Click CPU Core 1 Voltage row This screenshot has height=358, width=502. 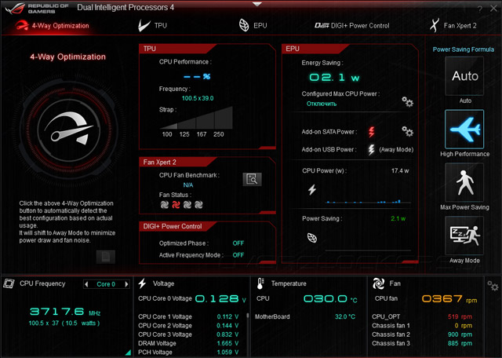pyautogui.click(x=188, y=316)
